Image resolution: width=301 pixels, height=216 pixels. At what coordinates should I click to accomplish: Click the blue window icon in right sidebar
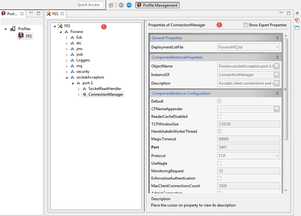[297, 28]
